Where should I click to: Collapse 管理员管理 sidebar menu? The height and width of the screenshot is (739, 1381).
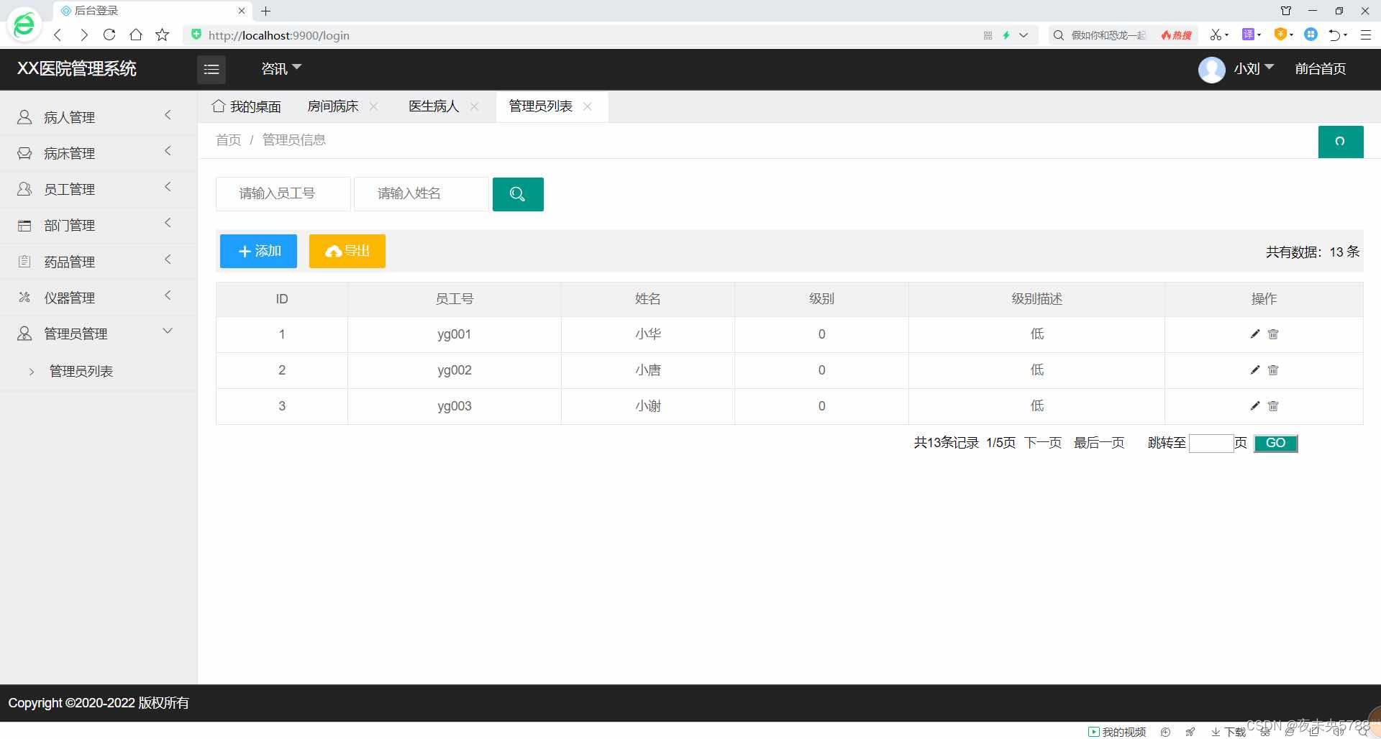coord(99,334)
